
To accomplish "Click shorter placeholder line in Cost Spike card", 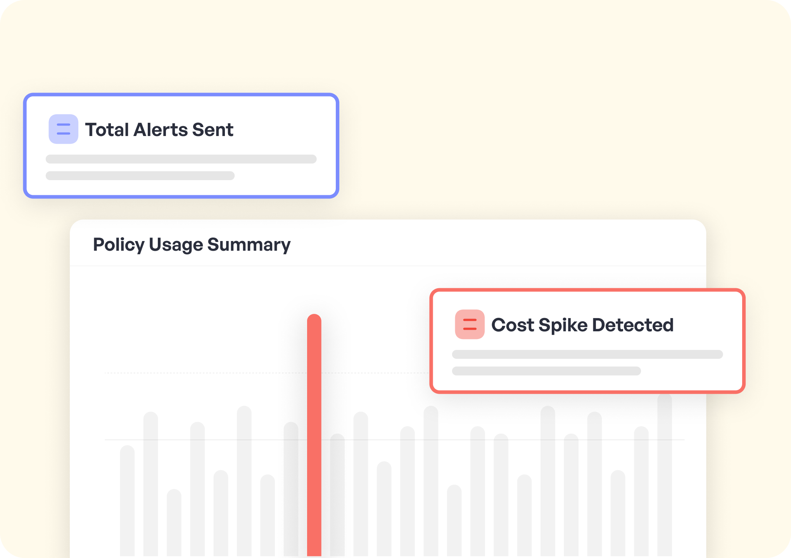I will point(546,371).
